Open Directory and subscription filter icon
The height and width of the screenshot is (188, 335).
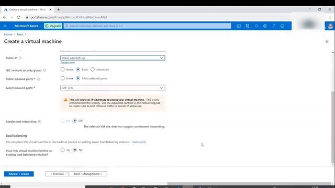point(248,26)
